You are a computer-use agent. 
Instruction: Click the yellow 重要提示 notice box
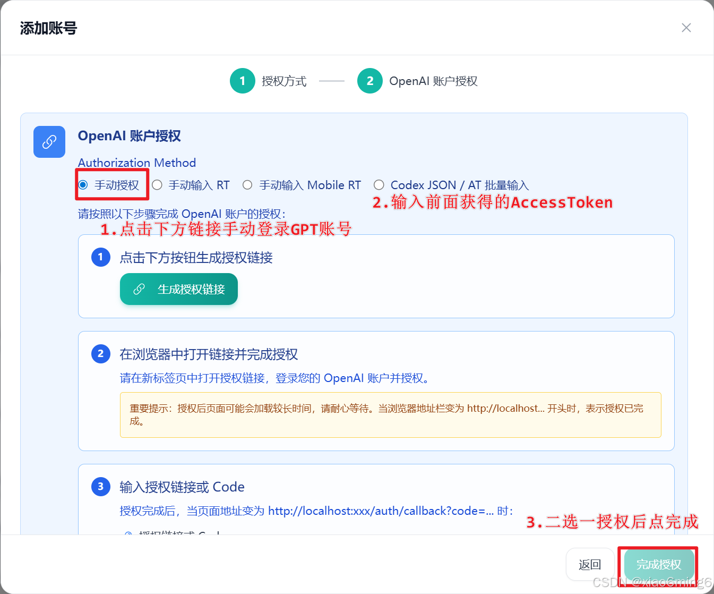tap(391, 415)
